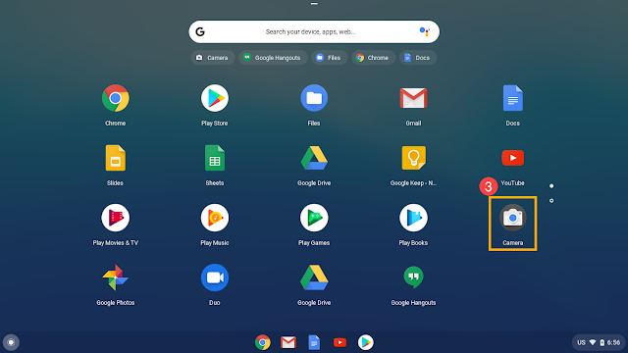
Task: Select the Docs suggestion chip
Action: point(418,58)
